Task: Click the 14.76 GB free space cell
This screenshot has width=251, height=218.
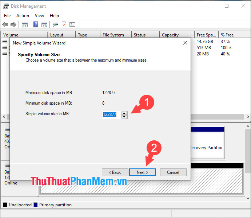Action: 205,42
